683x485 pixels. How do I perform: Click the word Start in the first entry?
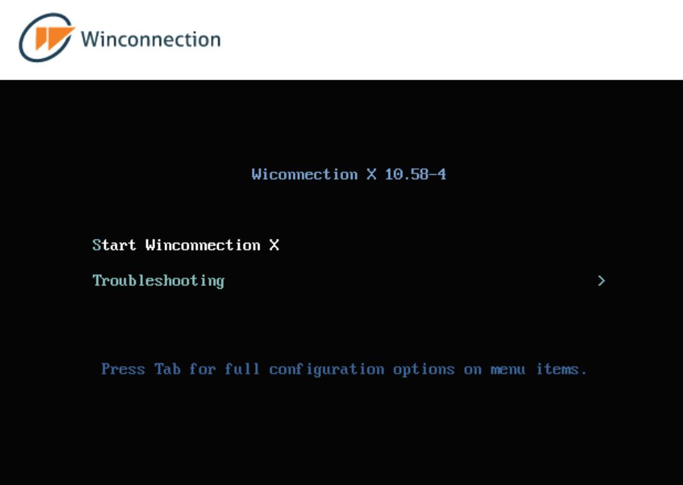click(x=114, y=245)
